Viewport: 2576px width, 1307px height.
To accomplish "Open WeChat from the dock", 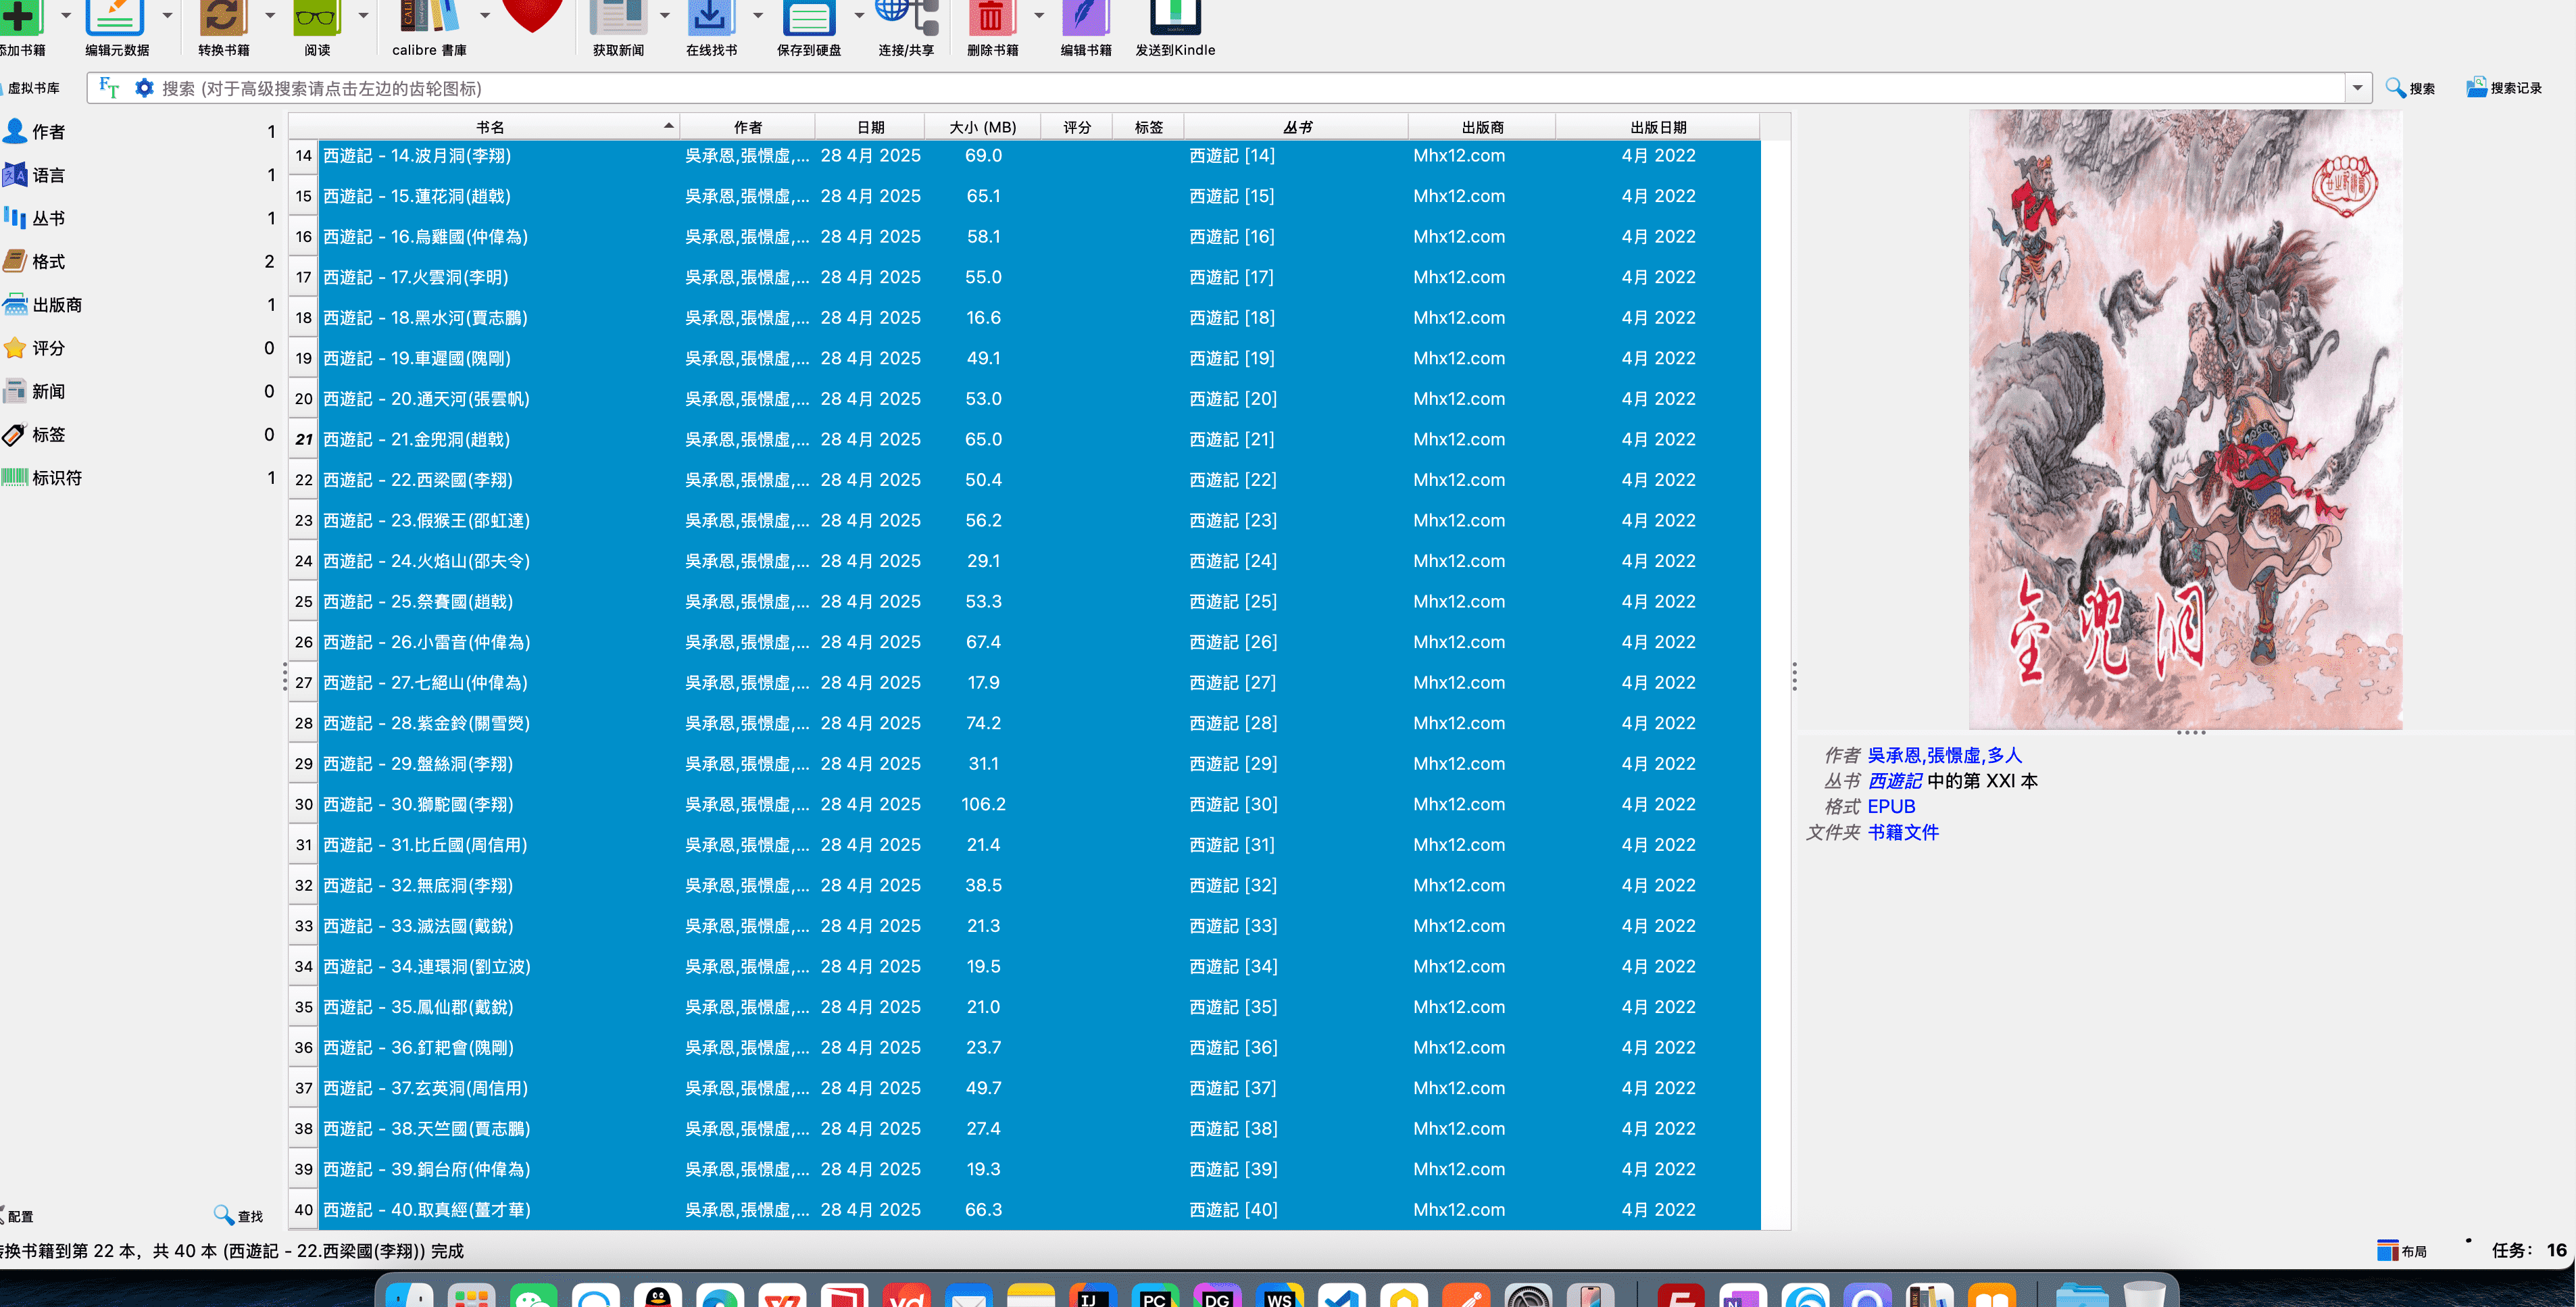I will click(x=533, y=1297).
